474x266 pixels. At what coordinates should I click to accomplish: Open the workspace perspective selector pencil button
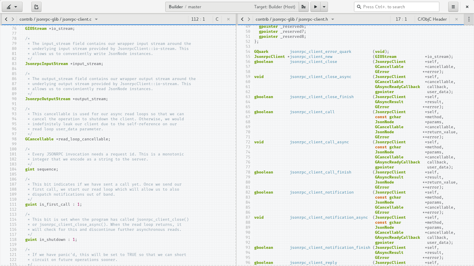point(12,7)
